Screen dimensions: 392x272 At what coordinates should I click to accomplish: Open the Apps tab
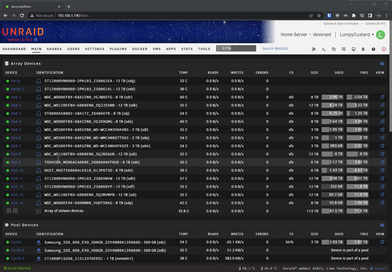[x=171, y=49]
